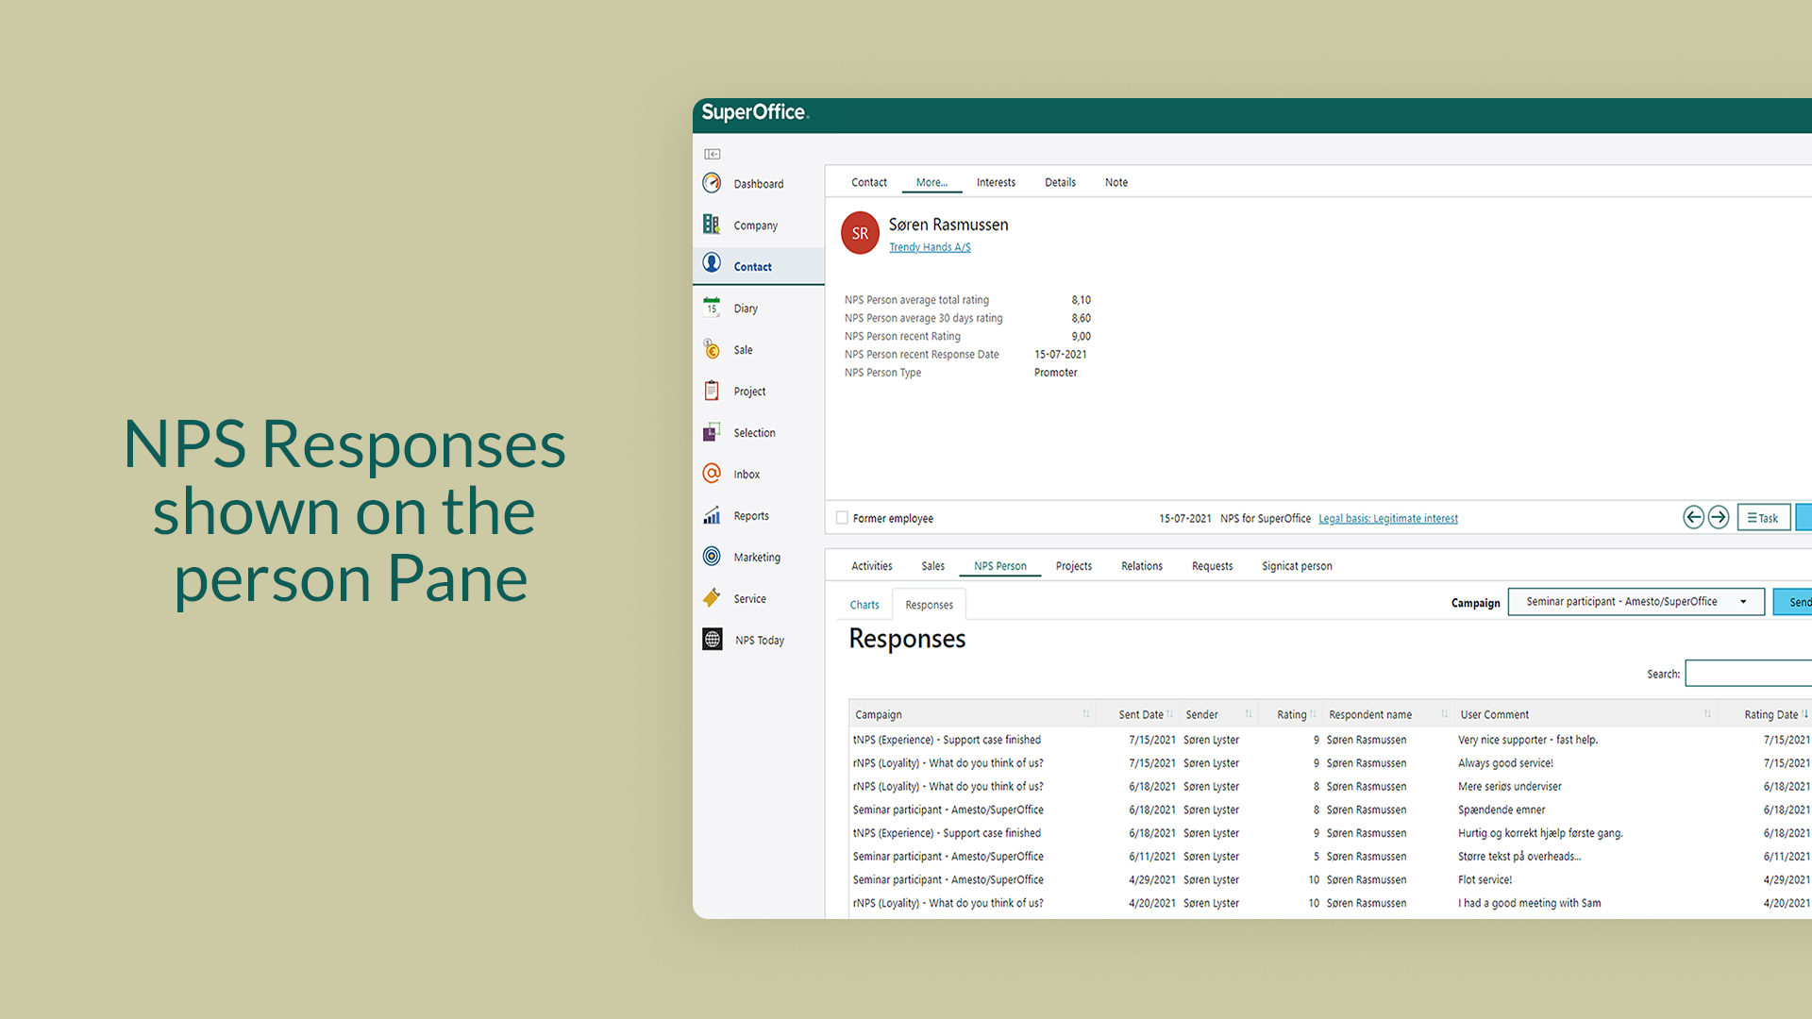Open the Marketing target icon
Screen dimensions: 1812x1019
712,557
